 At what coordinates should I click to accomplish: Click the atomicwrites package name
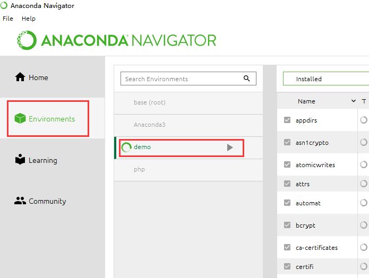coord(315,165)
